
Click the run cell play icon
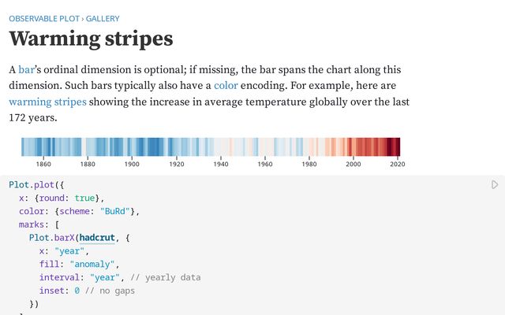click(x=495, y=185)
